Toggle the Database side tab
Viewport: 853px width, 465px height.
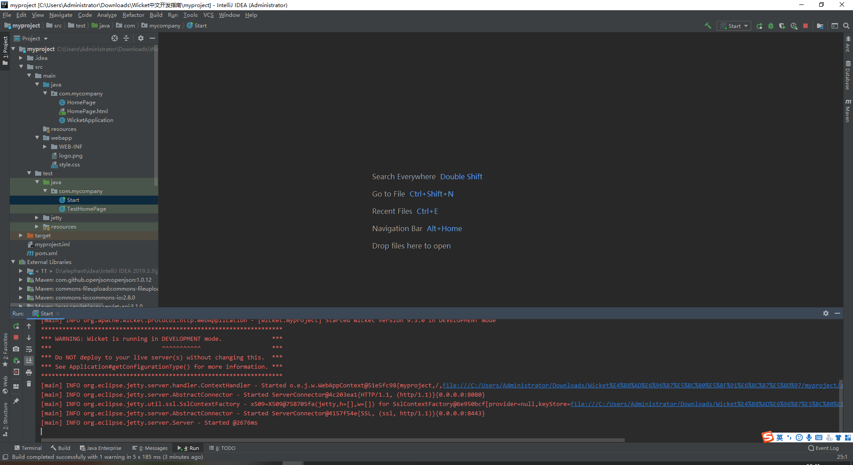point(848,75)
